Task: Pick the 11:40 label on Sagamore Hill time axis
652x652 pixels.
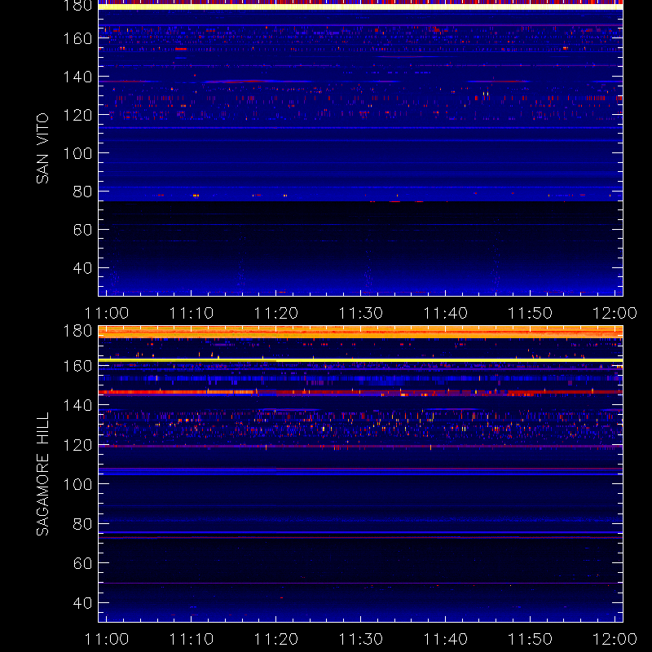Action: tap(446, 639)
